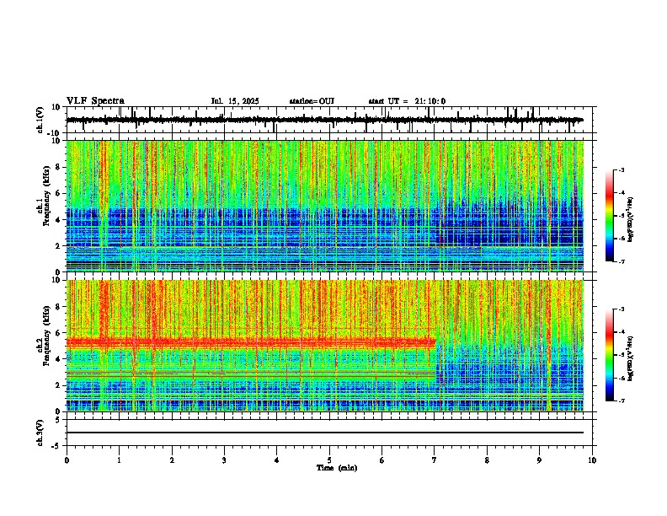Click the time axis tick label "6"
Screen dimensions: 667x516
coord(382,460)
